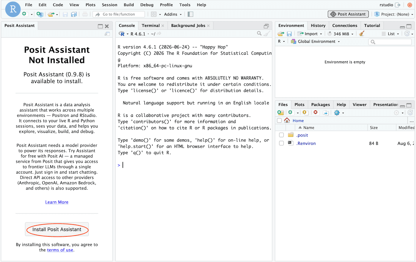The height and width of the screenshot is (262, 416).
Task: Click the Environment search box
Action: pos(390,42)
